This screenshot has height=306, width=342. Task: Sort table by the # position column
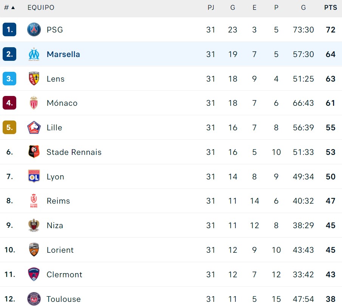tap(9, 8)
